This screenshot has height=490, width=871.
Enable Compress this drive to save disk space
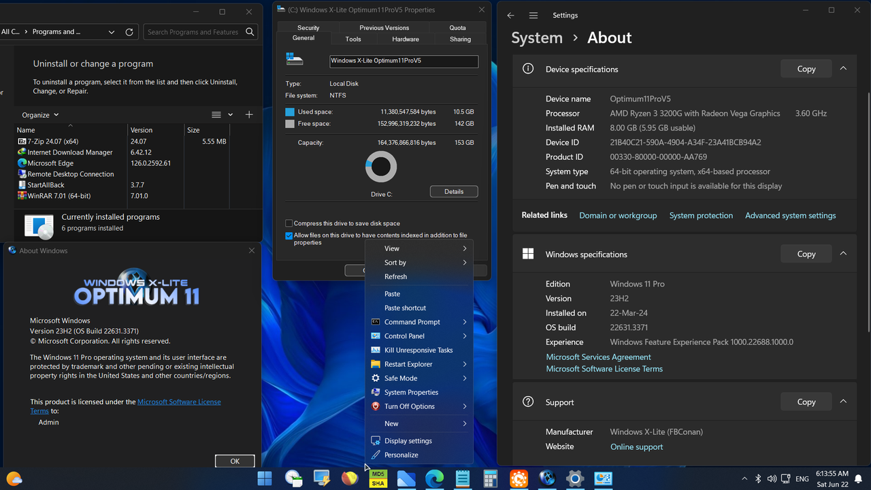coord(289,223)
